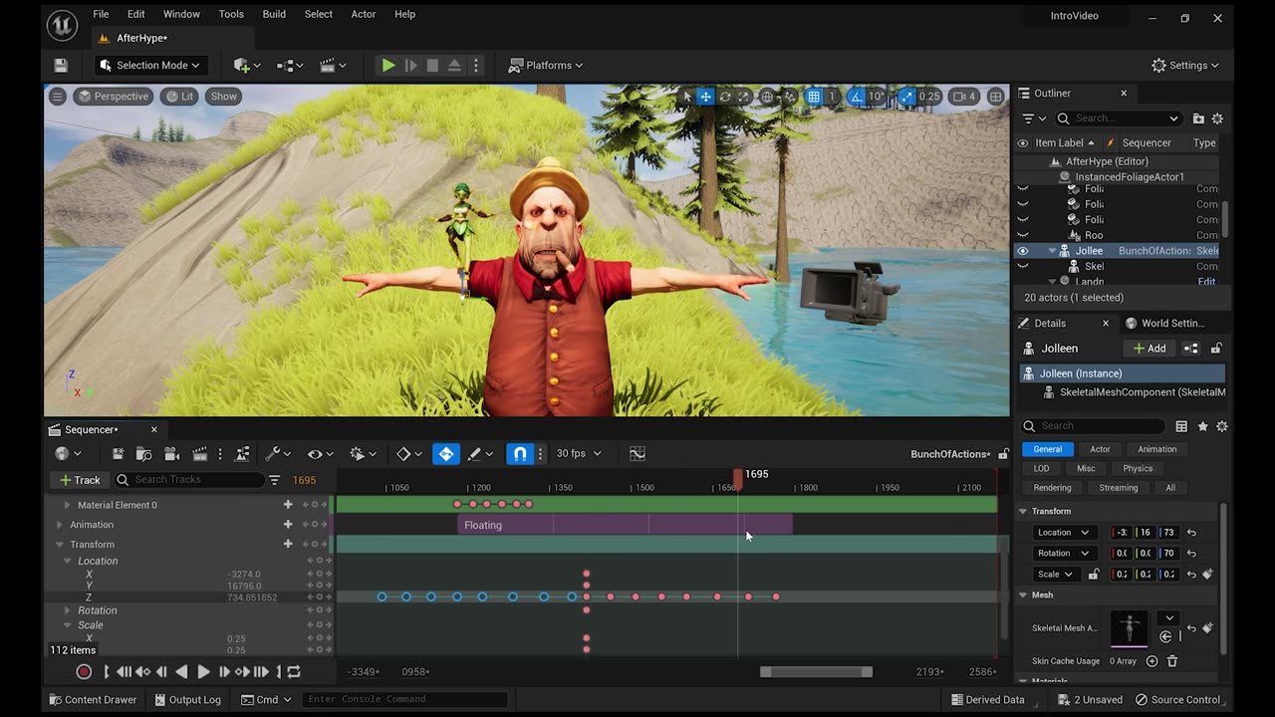Switch to World Settings tab

click(1165, 323)
